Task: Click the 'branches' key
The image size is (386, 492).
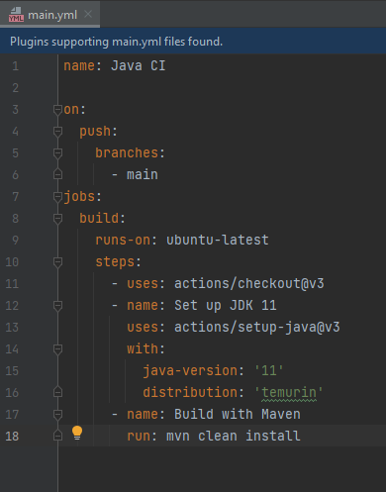Action: pyautogui.click(x=127, y=153)
